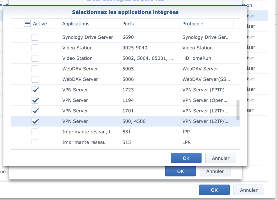Check the Video Station 9025-9040 box

click(x=35, y=48)
